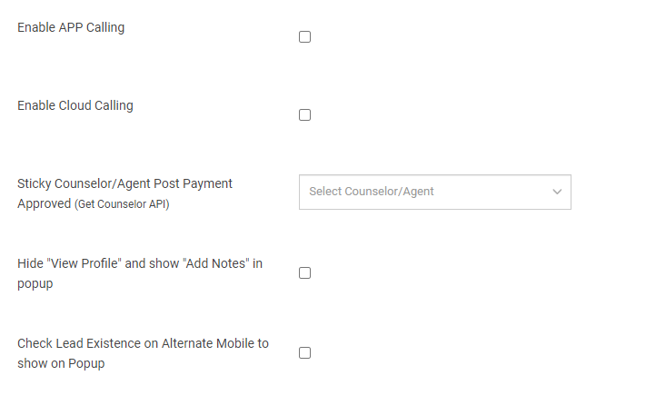Focus the Post Payment Approved counselor selector

434,192
